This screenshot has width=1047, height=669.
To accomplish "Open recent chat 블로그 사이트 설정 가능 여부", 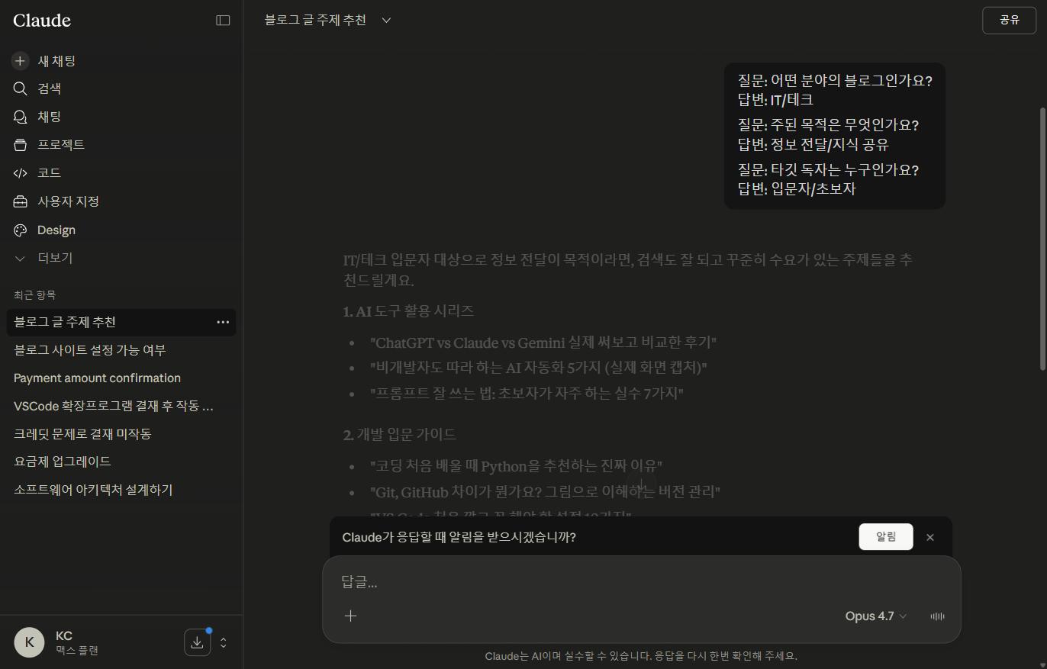I will (x=122, y=350).
